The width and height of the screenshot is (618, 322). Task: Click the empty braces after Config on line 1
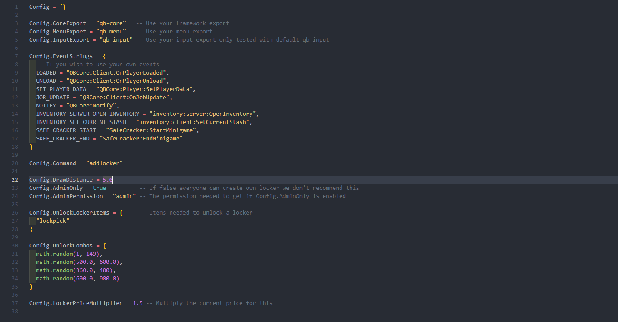(x=63, y=7)
